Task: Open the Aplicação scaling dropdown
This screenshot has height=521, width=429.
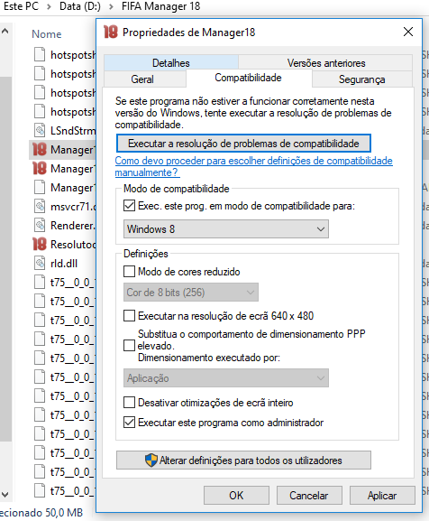Action: coord(226,378)
